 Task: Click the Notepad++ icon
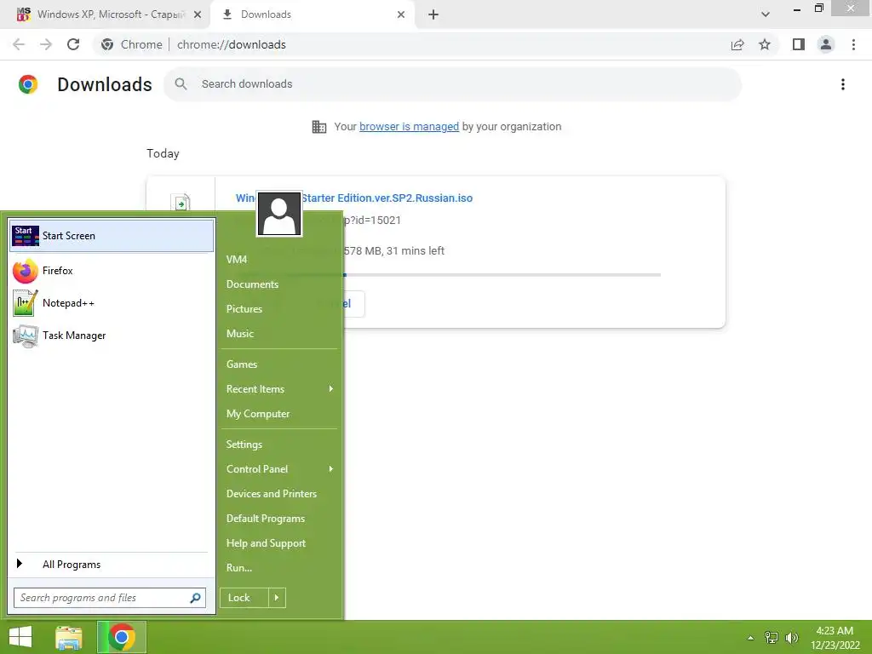26,303
